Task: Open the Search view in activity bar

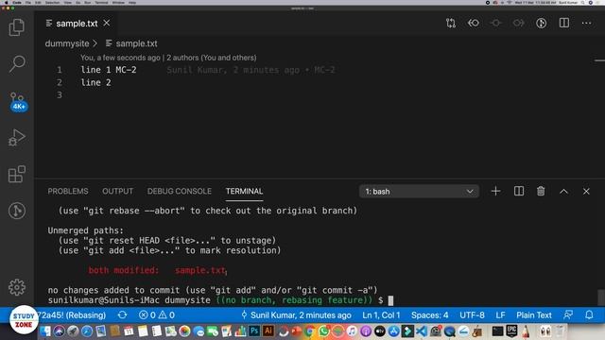Action: tap(17, 63)
